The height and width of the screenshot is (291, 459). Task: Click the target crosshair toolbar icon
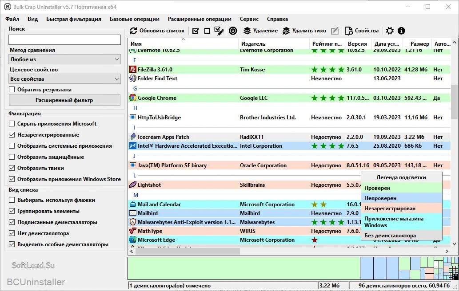(x=233, y=31)
